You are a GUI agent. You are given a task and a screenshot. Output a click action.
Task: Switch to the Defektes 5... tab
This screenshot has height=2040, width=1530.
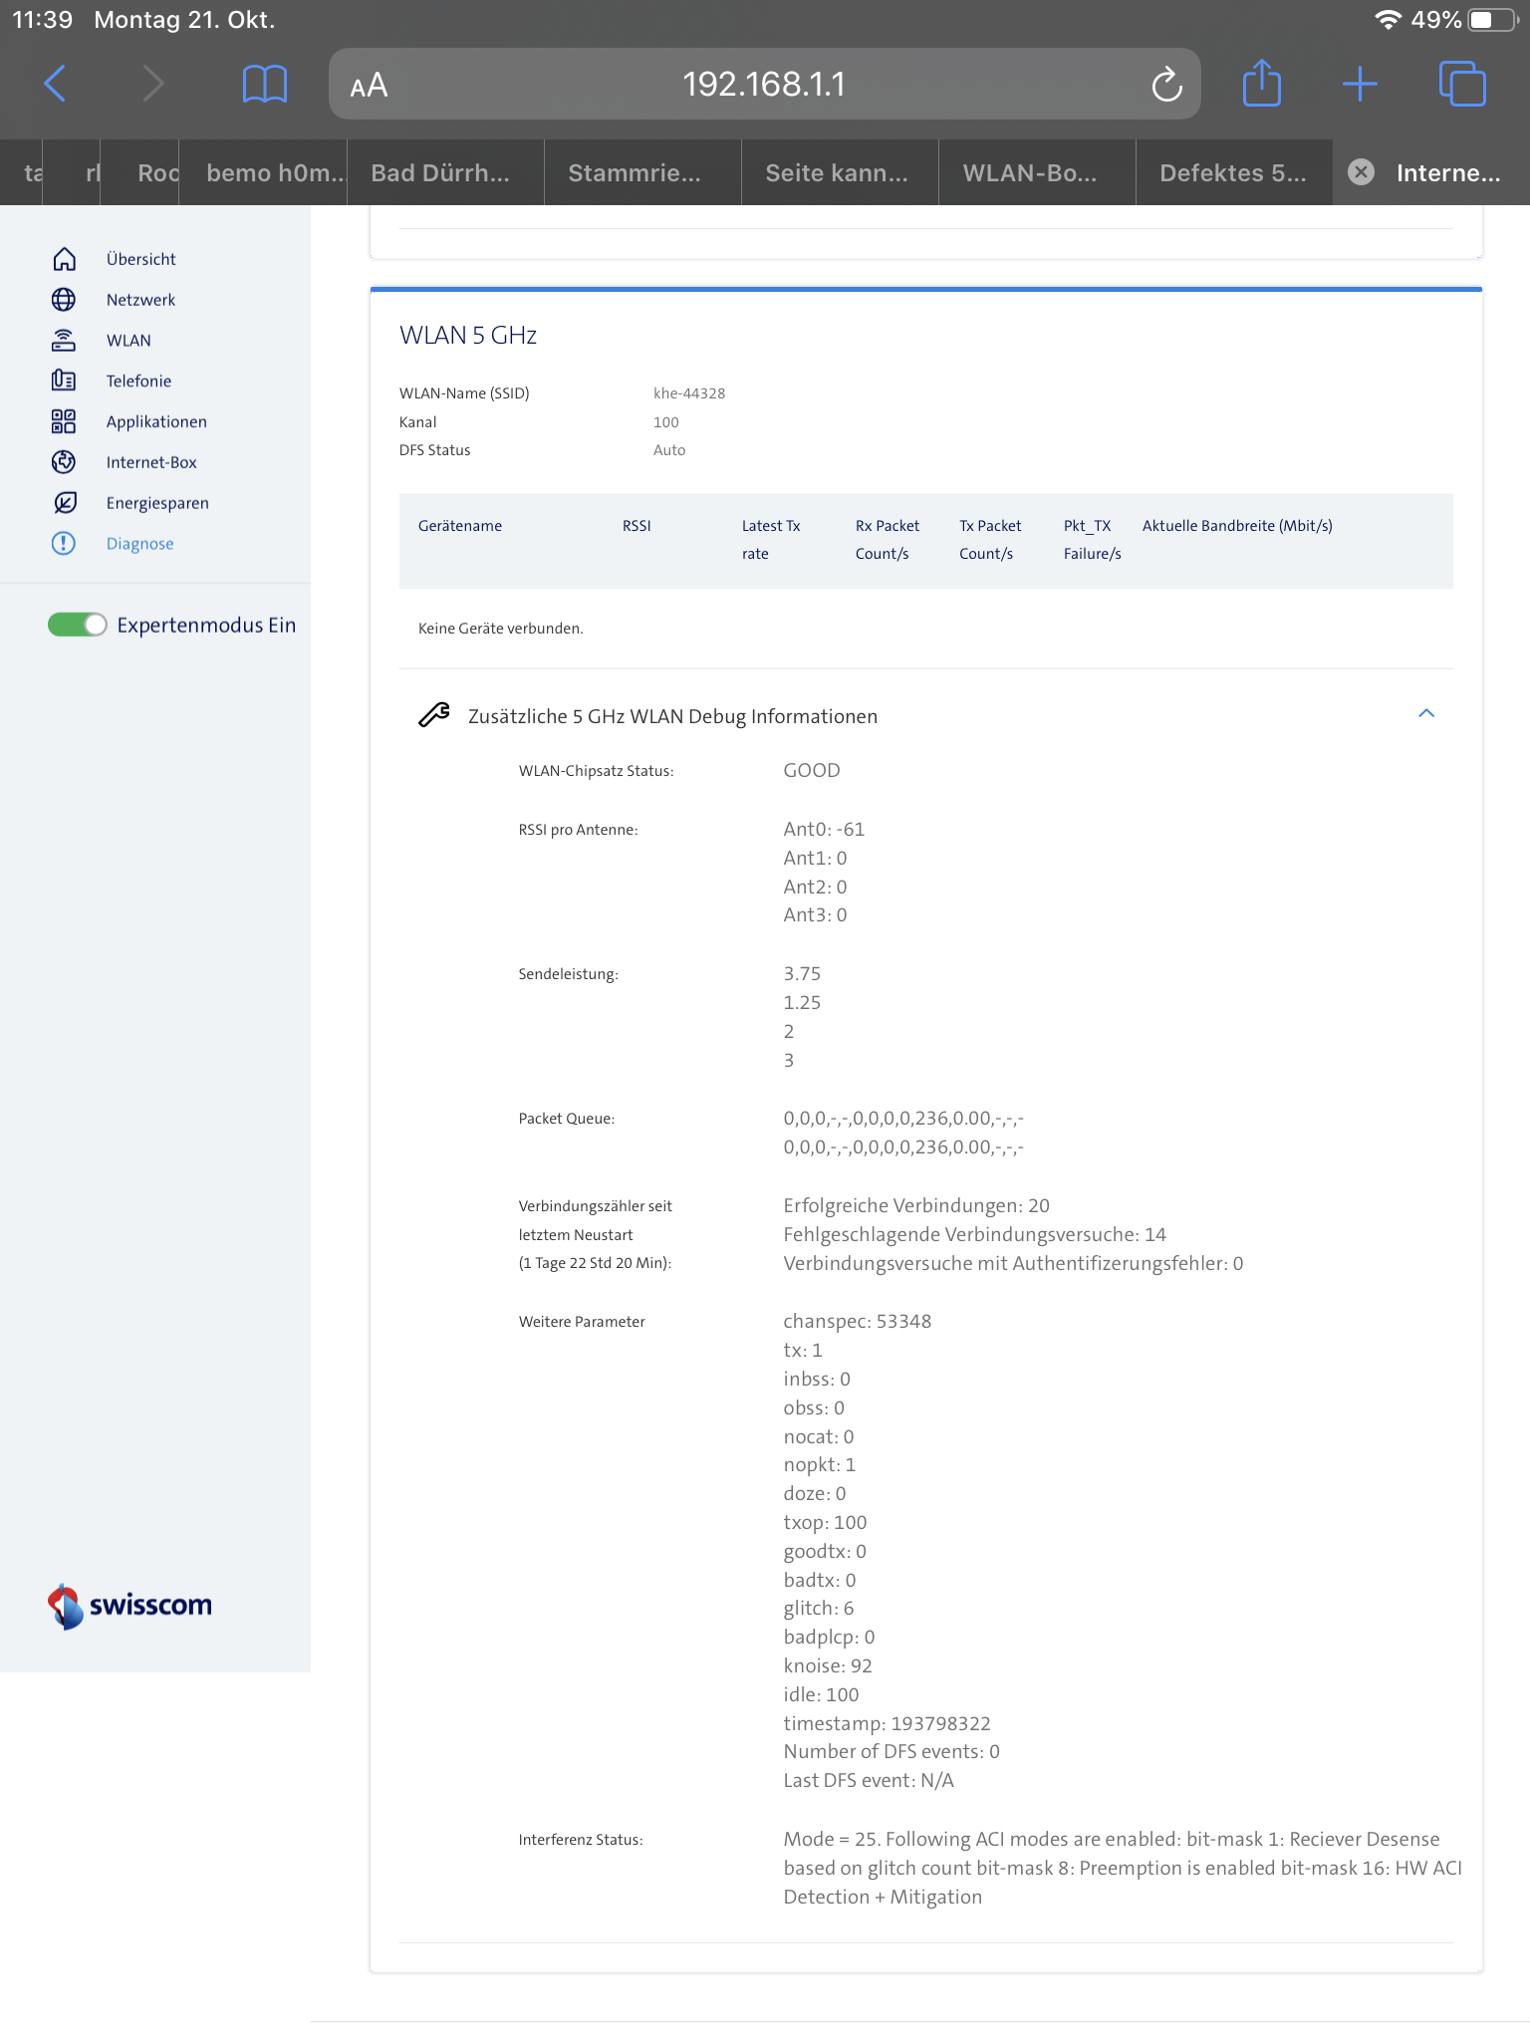(x=1232, y=173)
